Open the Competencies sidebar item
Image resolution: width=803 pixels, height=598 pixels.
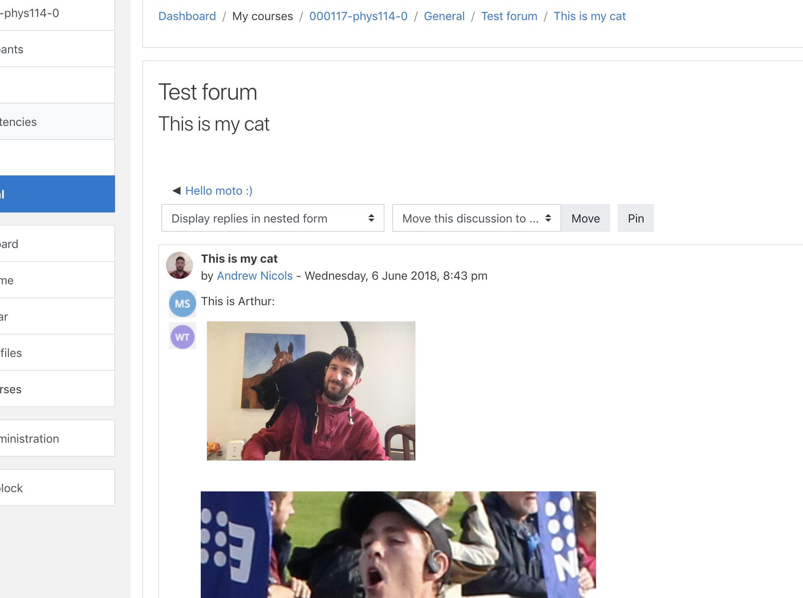point(57,122)
